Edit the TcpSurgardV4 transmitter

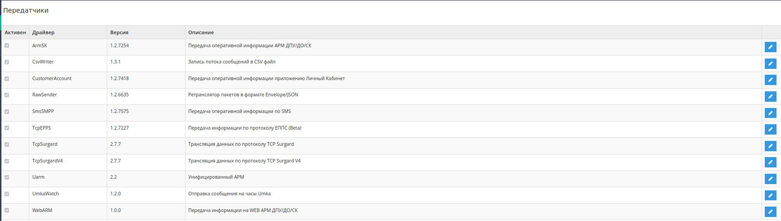pos(770,162)
